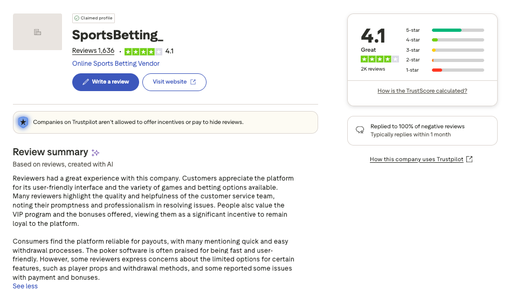Image resolution: width=509 pixels, height=290 pixels.
Task: Click the AI sparkle icon beside Review summary
Action: [x=95, y=153]
